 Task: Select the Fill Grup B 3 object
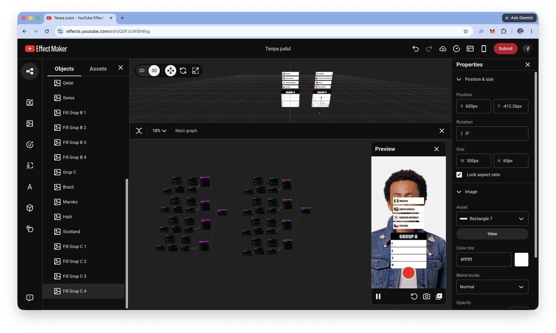point(83,142)
